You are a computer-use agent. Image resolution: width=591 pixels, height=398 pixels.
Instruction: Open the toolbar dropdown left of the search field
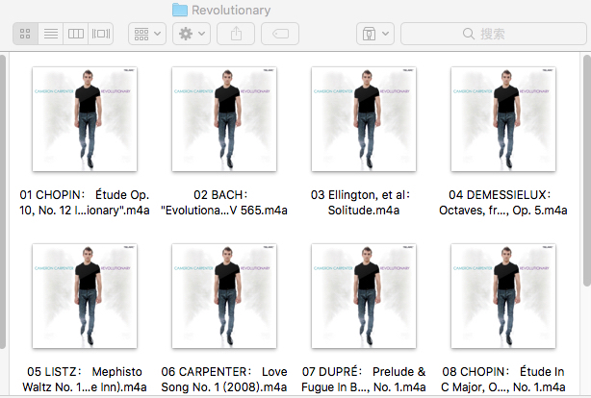[x=375, y=34]
